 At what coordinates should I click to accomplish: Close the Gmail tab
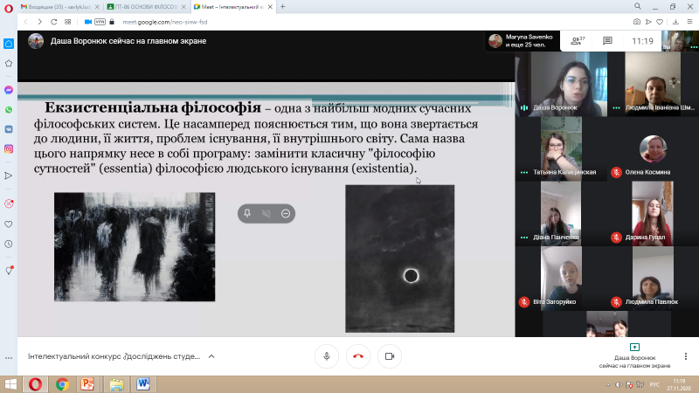pos(96,7)
